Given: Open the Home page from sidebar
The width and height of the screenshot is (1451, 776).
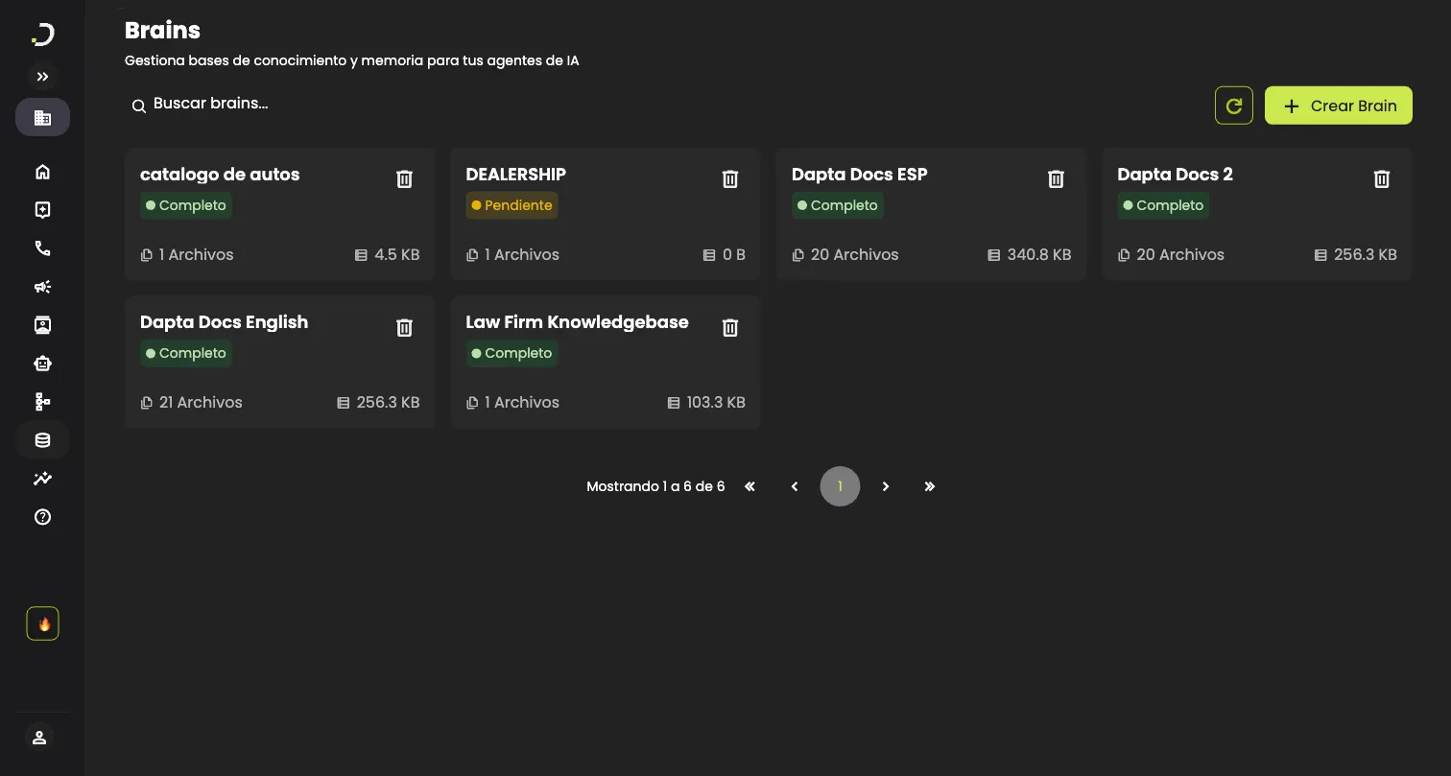Looking at the screenshot, I should coord(42,173).
